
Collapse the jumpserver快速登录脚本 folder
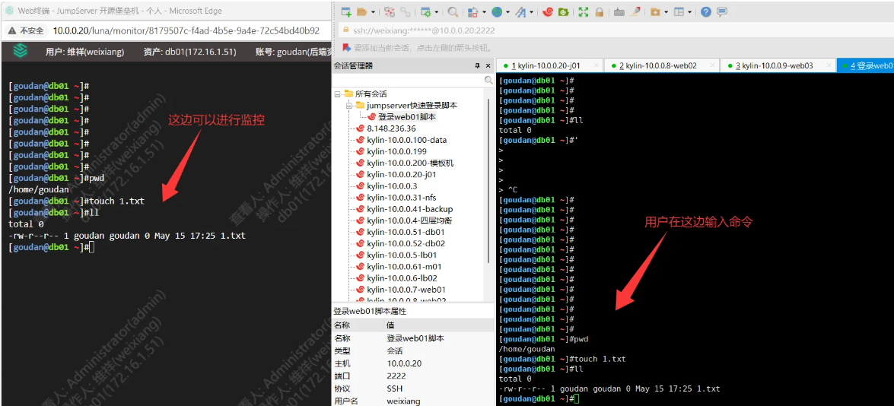tap(349, 106)
